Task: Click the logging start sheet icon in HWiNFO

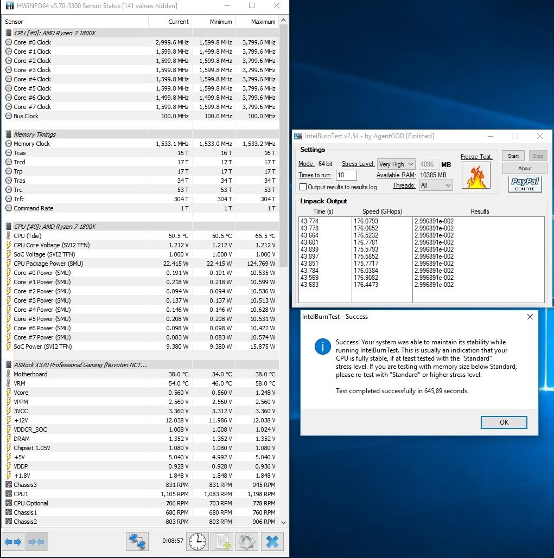Action: coord(222,542)
